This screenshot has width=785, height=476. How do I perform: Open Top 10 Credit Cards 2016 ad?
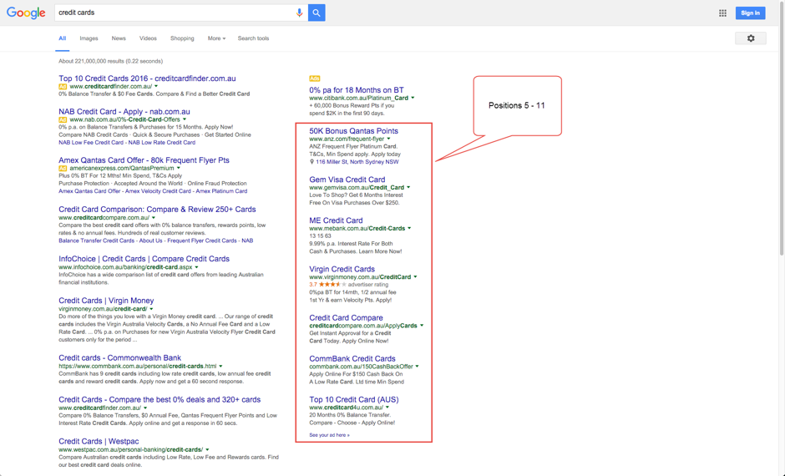tap(147, 78)
